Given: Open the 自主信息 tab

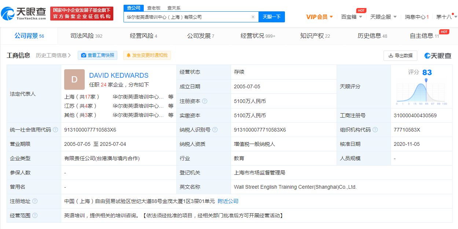Looking at the screenshot, I should click(425, 36).
